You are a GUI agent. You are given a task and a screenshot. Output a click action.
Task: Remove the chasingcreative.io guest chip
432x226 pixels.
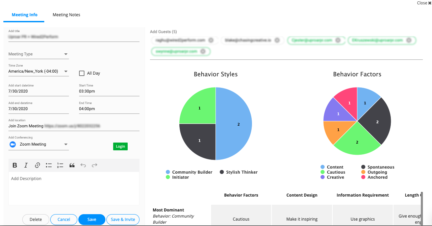click(277, 40)
